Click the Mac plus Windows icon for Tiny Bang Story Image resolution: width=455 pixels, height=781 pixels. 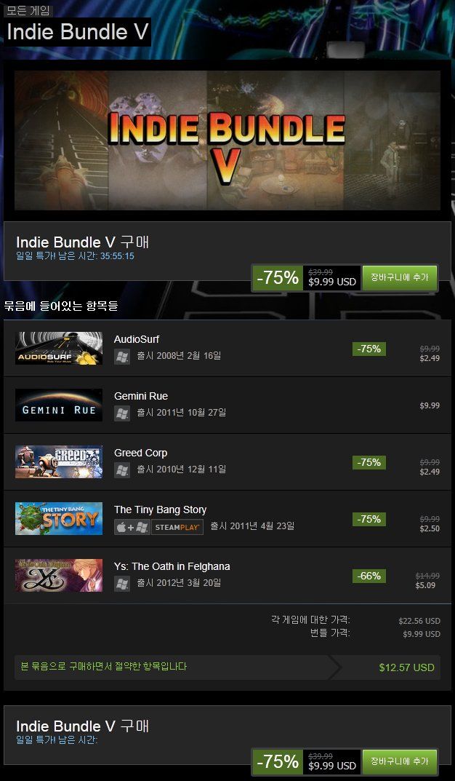coord(132,526)
